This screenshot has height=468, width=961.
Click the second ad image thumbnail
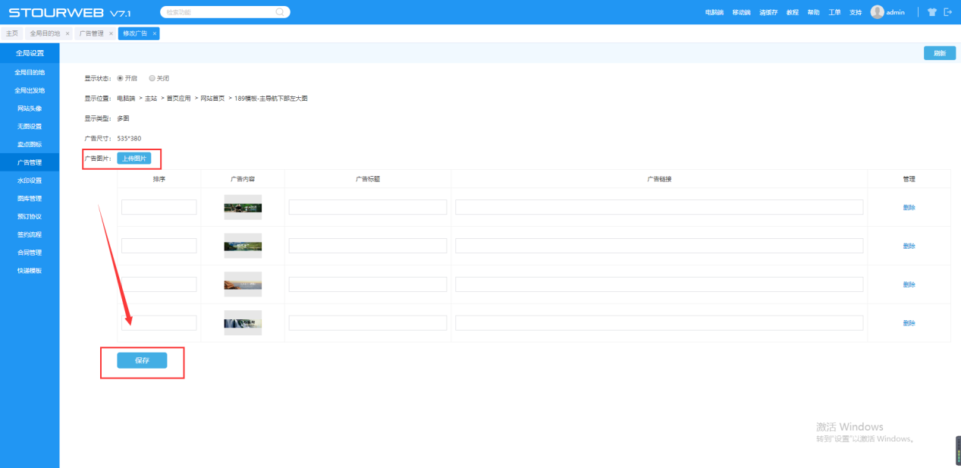(x=243, y=246)
